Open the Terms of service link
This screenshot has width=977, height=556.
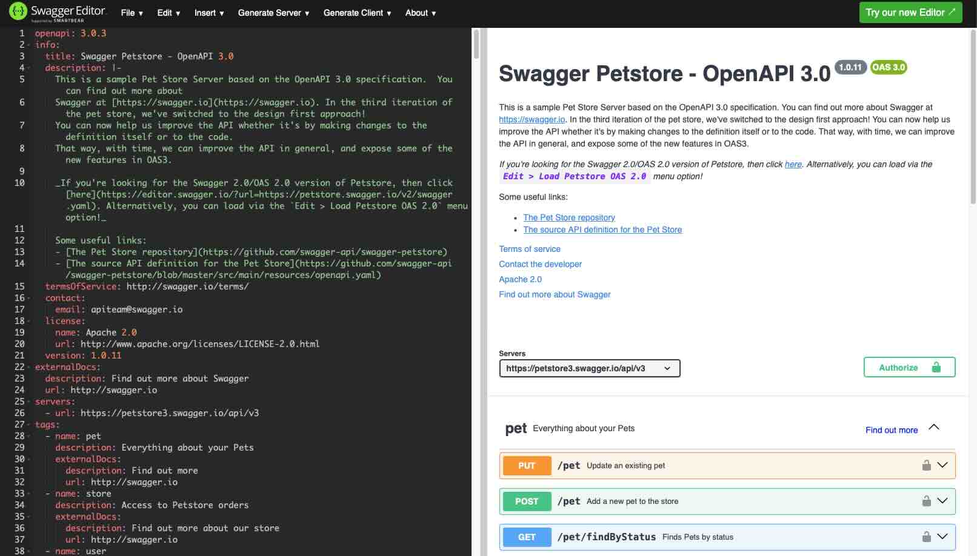(x=530, y=249)
